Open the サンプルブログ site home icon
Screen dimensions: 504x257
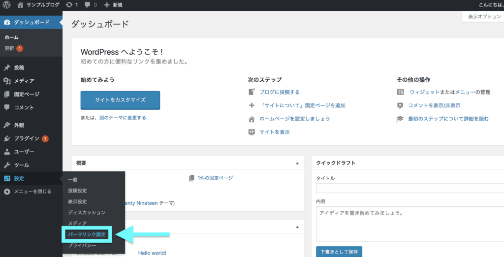(x=20, y=5)
